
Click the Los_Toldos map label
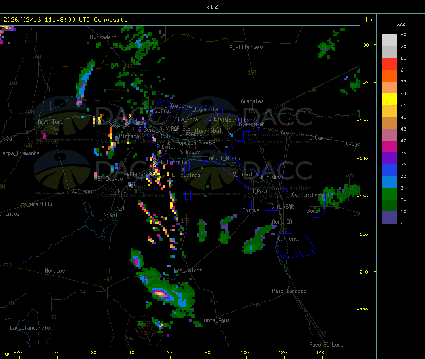188,270
